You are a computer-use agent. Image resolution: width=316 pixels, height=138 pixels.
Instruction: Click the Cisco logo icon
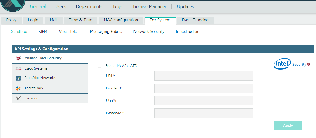pos(18,68)
